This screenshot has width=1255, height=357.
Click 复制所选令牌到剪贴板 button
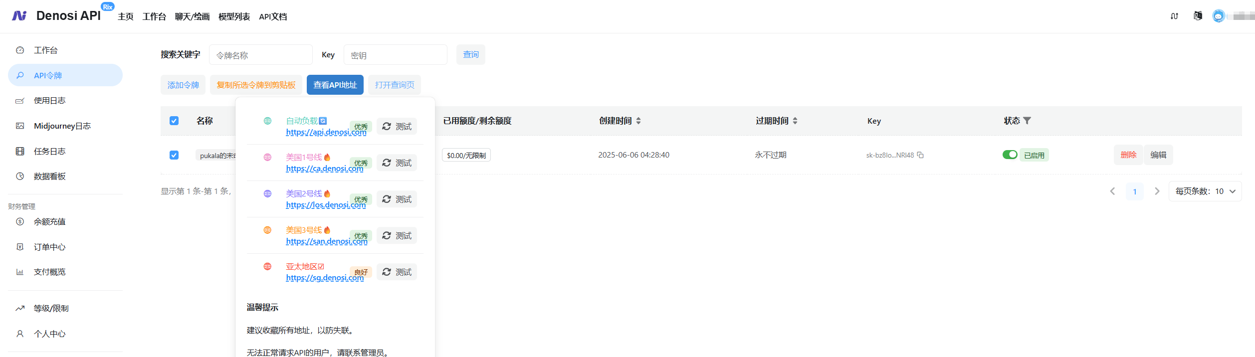pyautogui.click(x=256, y=85)
